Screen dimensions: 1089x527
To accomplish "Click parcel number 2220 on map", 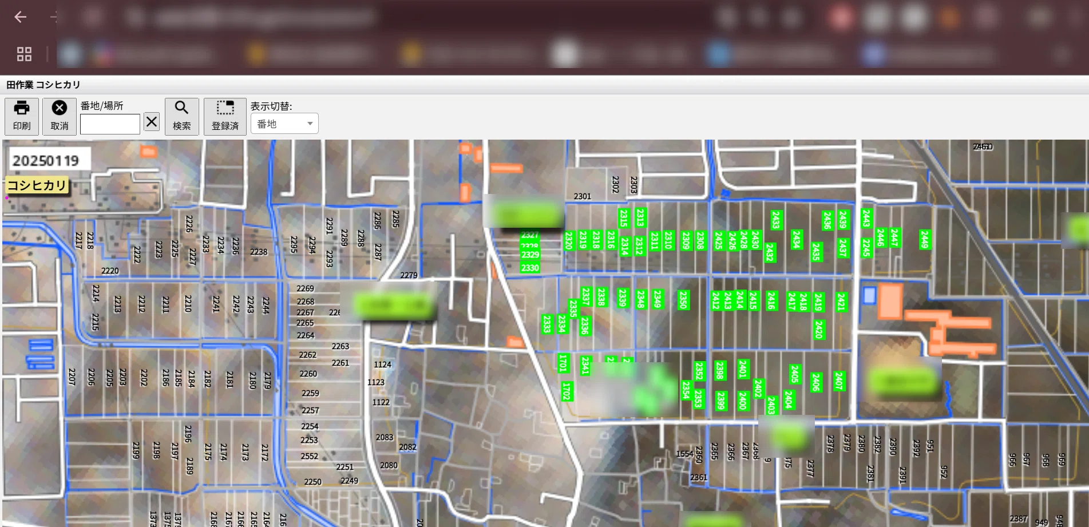I will [110, 271].
